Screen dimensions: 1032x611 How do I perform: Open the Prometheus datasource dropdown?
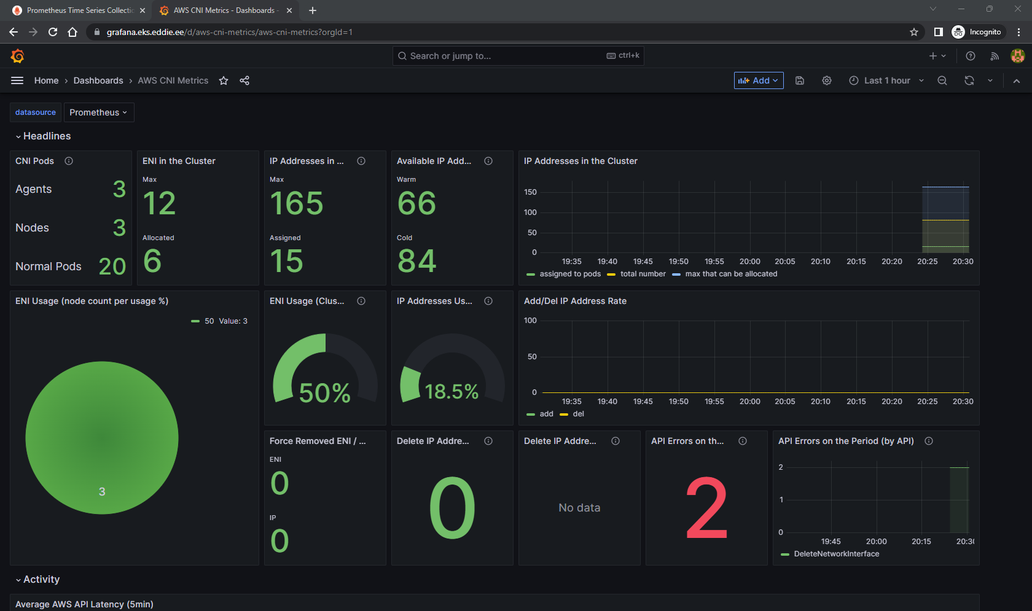tap(99, 112)
